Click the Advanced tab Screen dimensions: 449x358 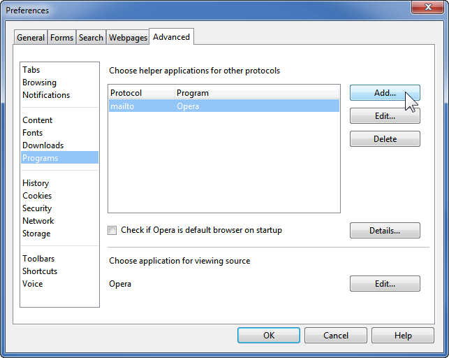click(171, 37)
